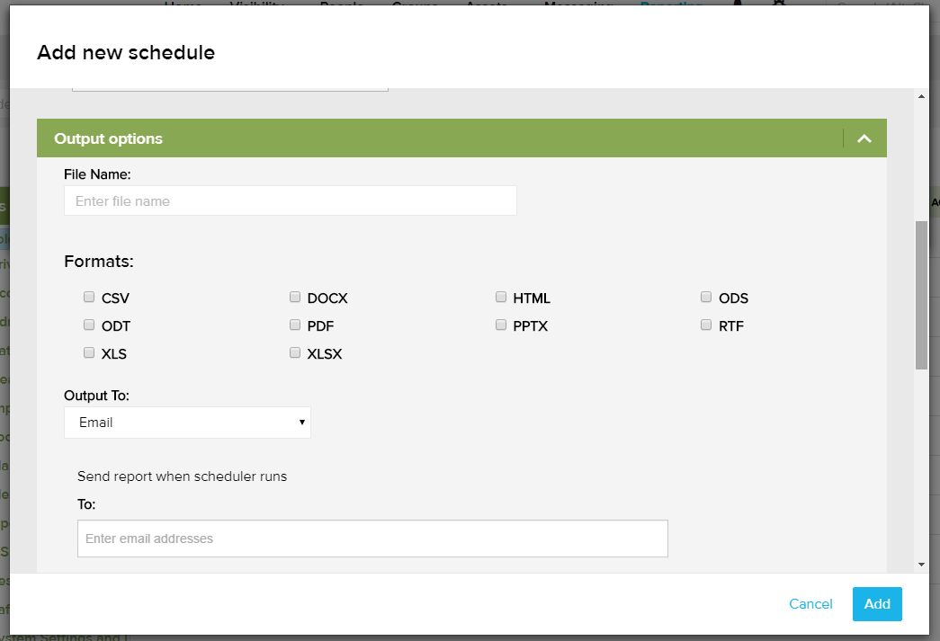940x641 pixels.
Task: Toggle the ODT format checkbox
Action: tap(89, 325)
